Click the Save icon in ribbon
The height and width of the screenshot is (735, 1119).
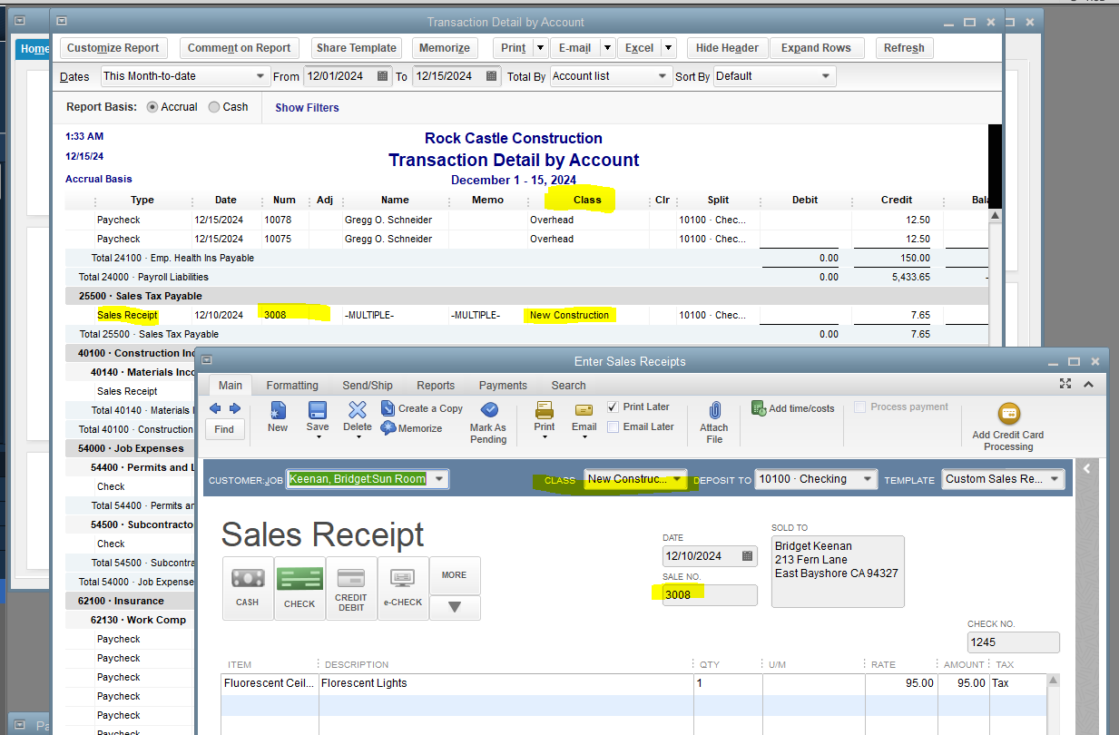pos(318,411)
